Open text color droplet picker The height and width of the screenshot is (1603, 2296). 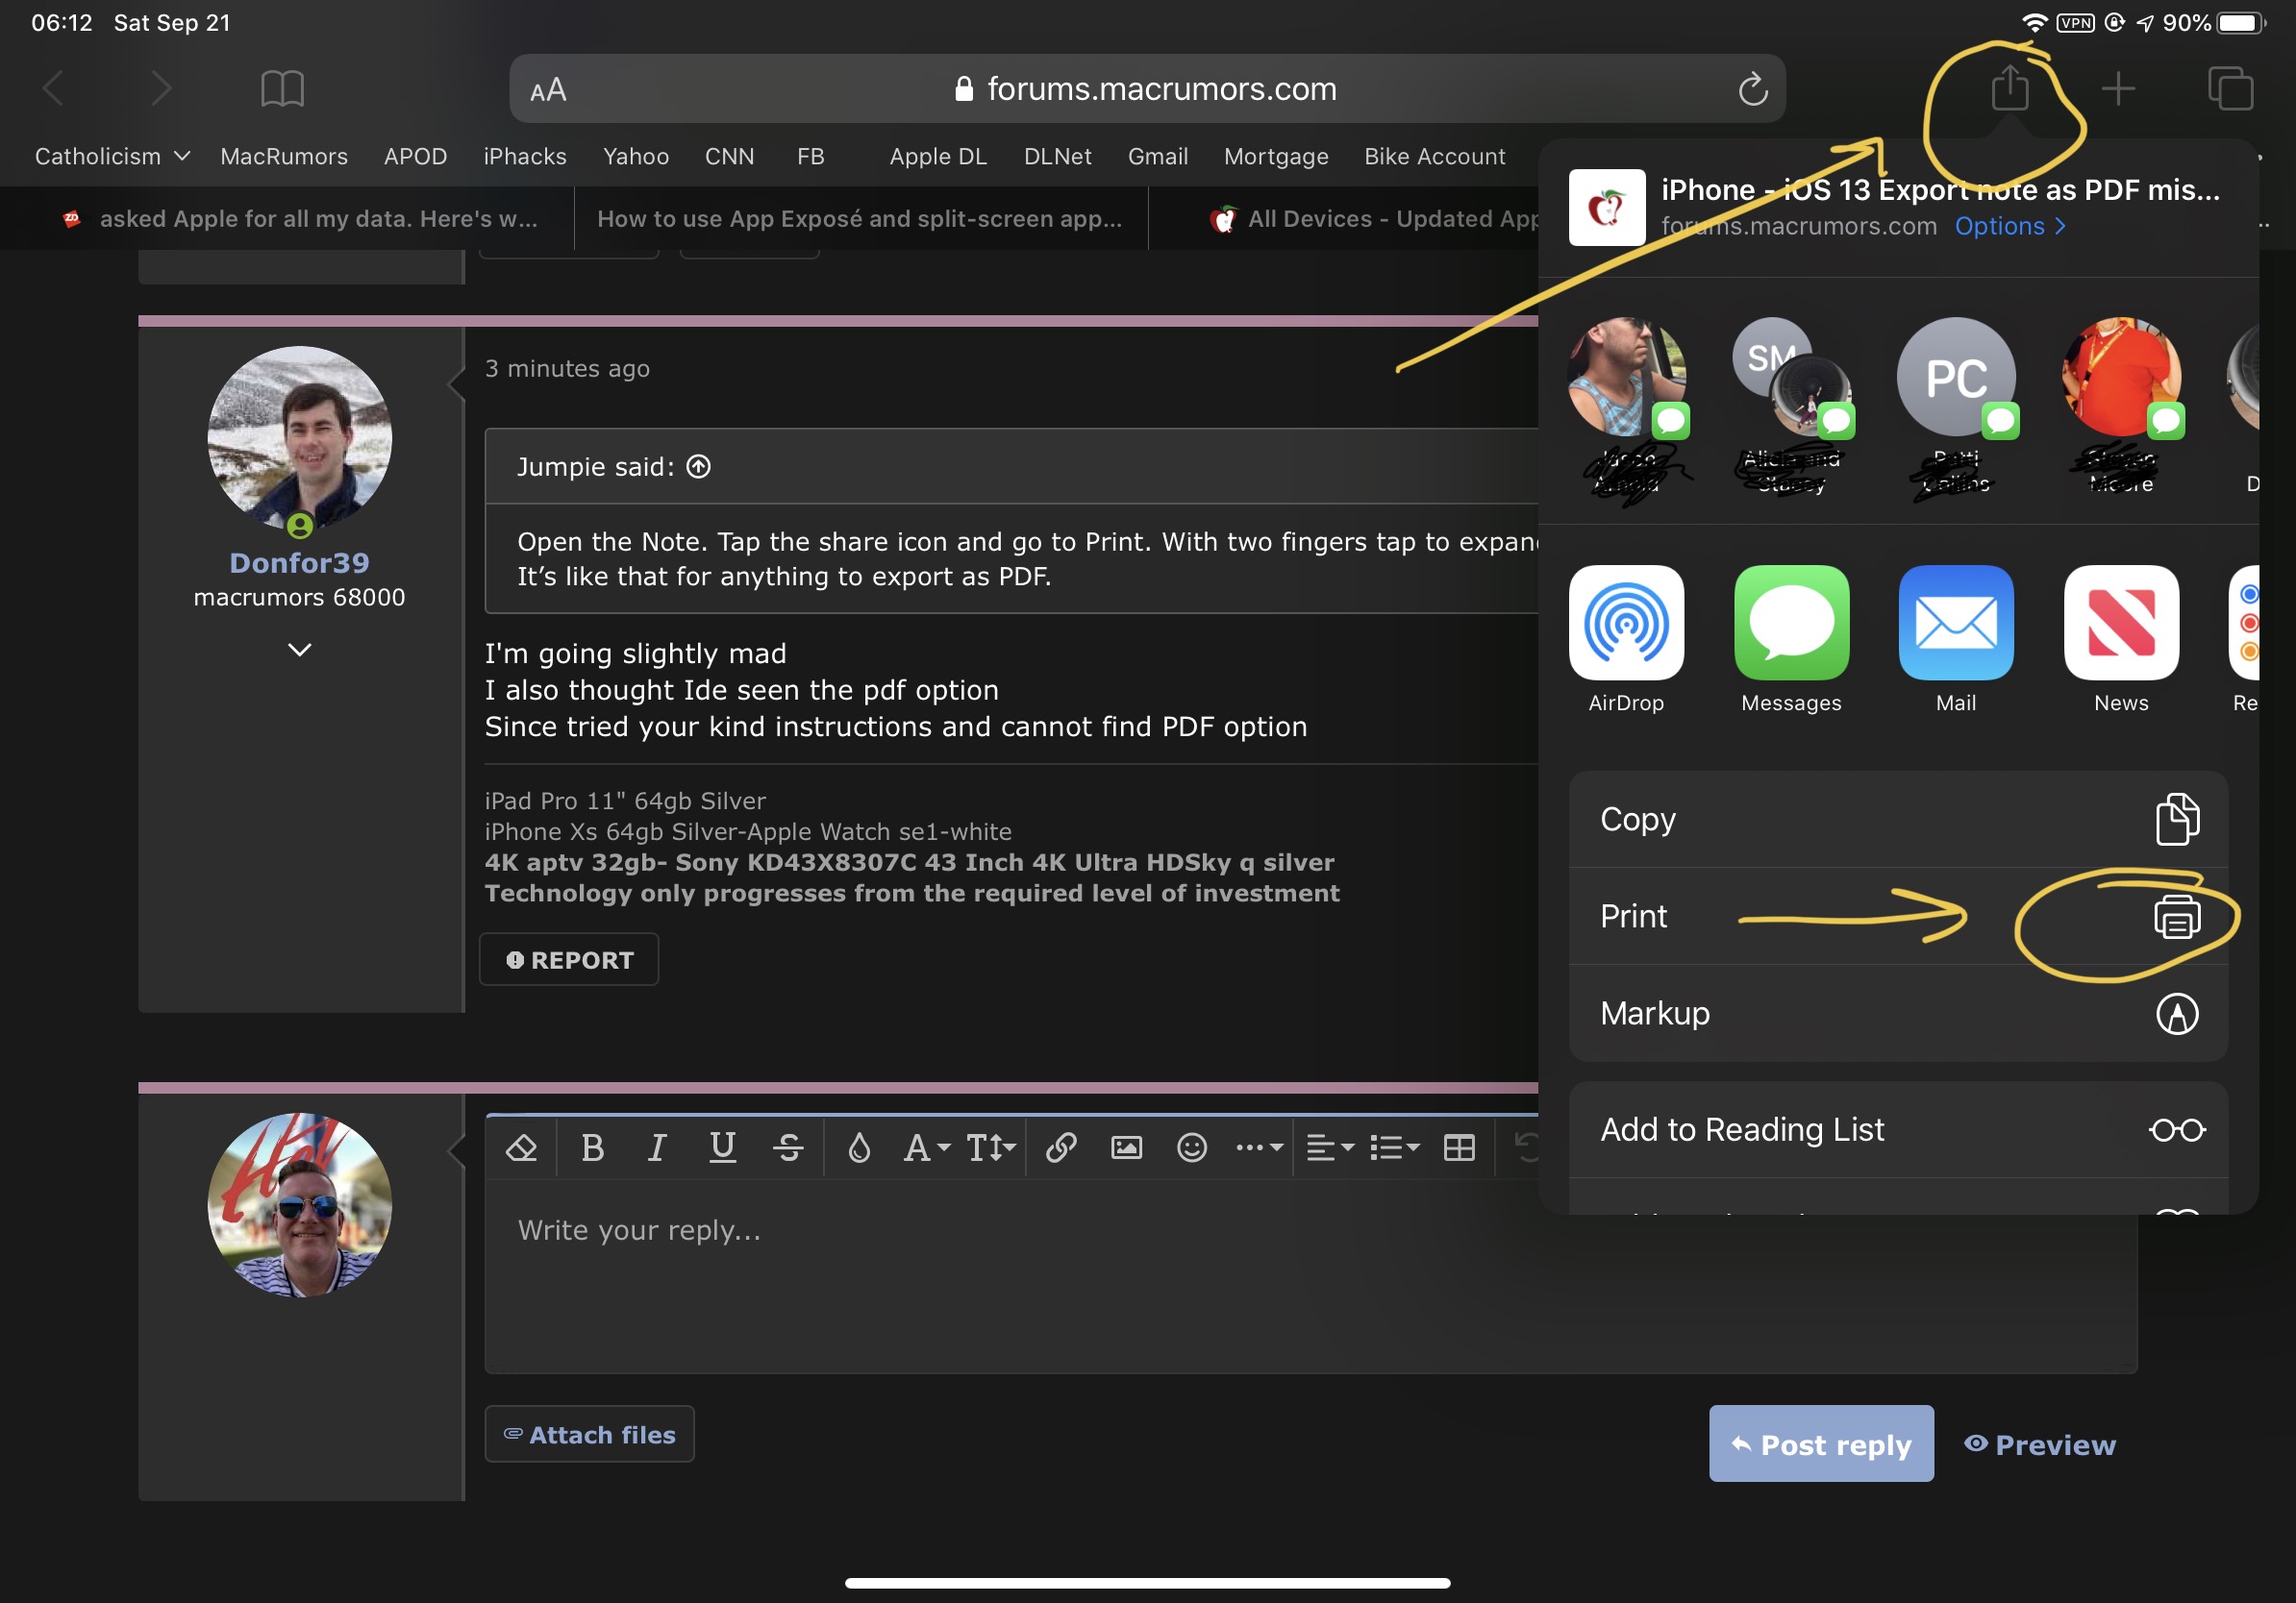859,1147
